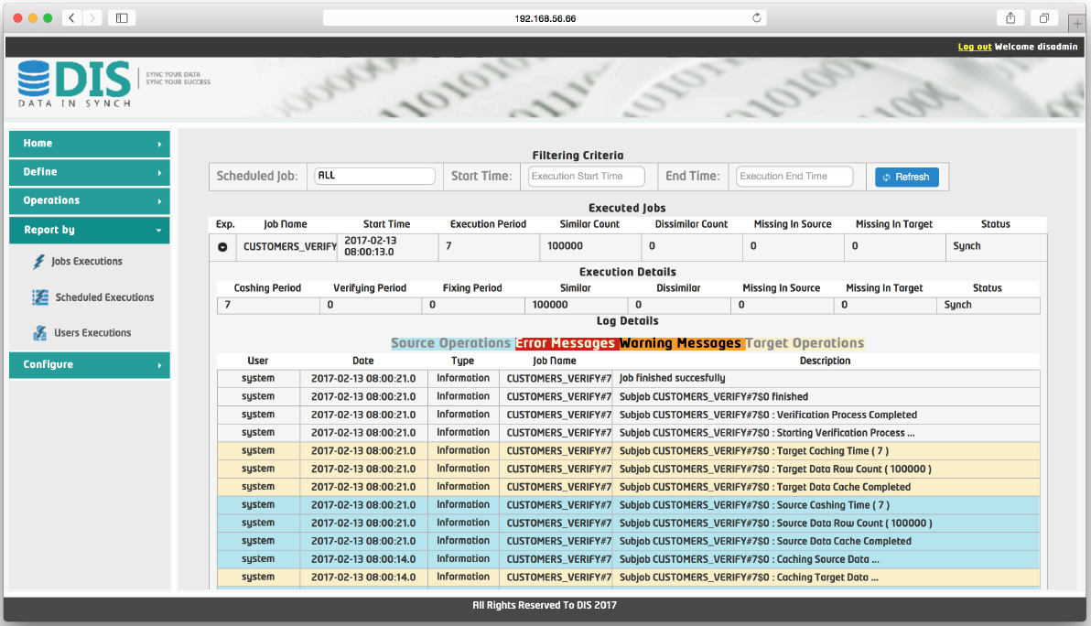Open Scheduled Executions list icon
Image resolution: width=1091 pixels, height=626 pixels.
[40, 297]
